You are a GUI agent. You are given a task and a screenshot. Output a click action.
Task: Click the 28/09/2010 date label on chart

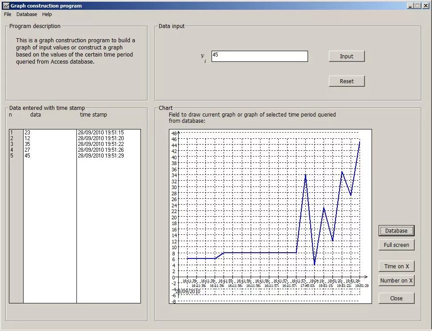[188, 291]
